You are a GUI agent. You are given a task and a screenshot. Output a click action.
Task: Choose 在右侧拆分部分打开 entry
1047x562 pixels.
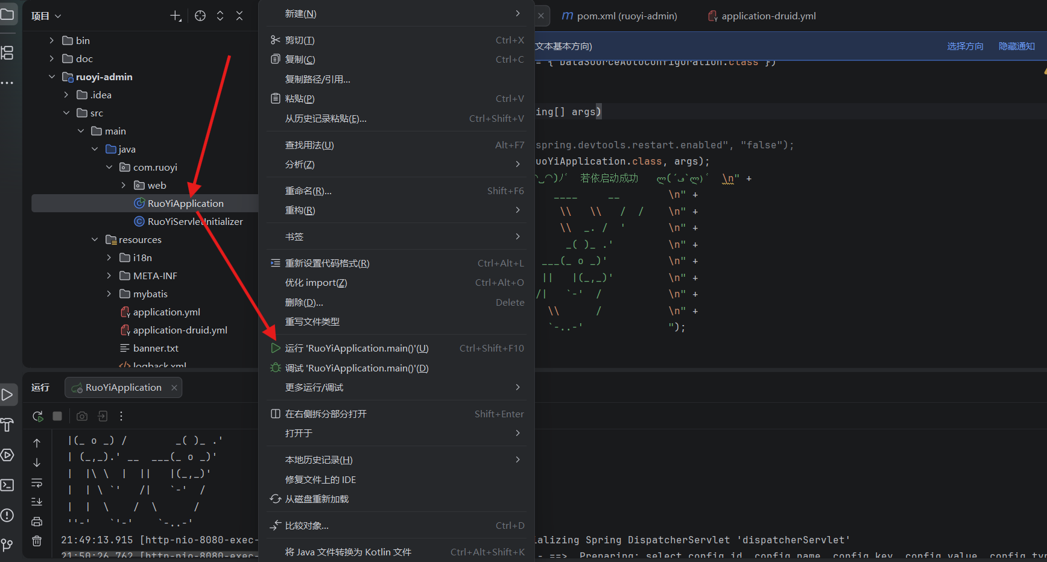coord(396,414)
